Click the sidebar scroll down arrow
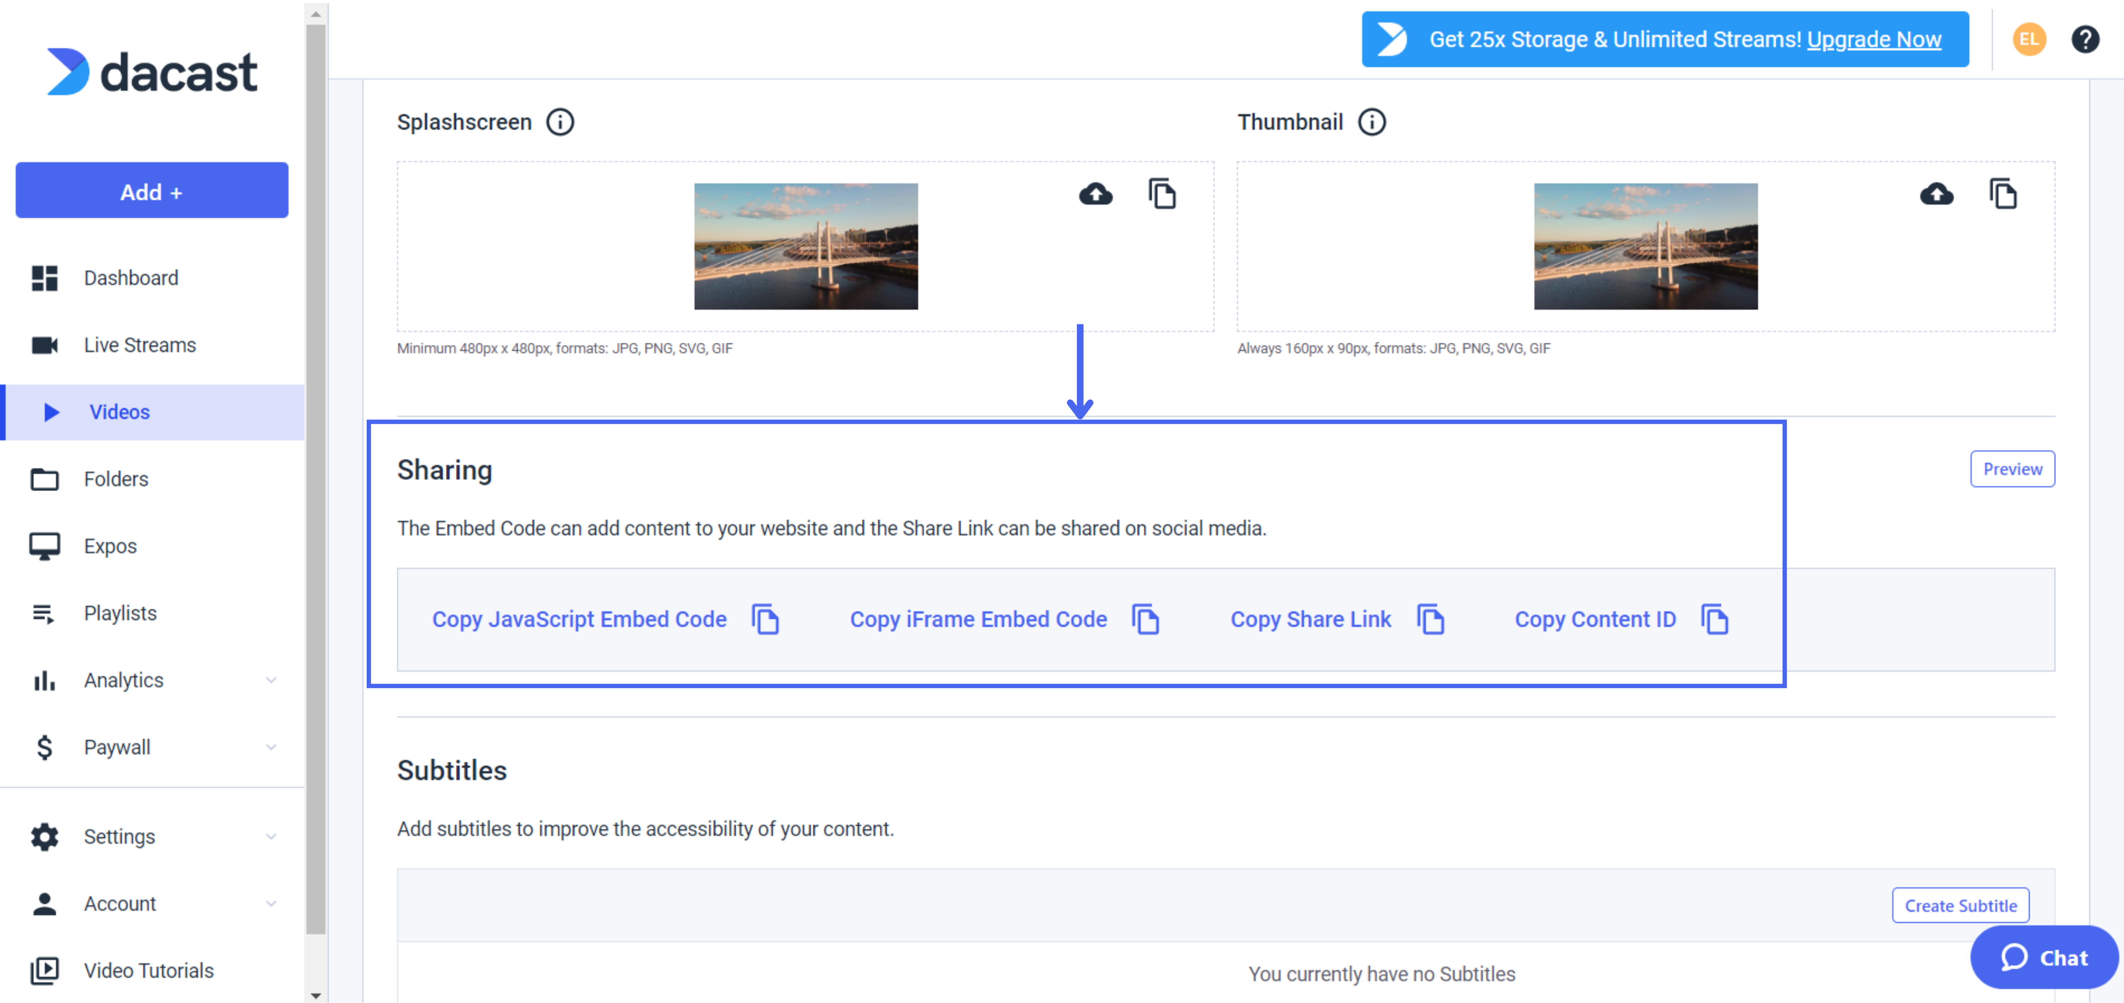2124x1003 pixels. click(x=315, y=995)
